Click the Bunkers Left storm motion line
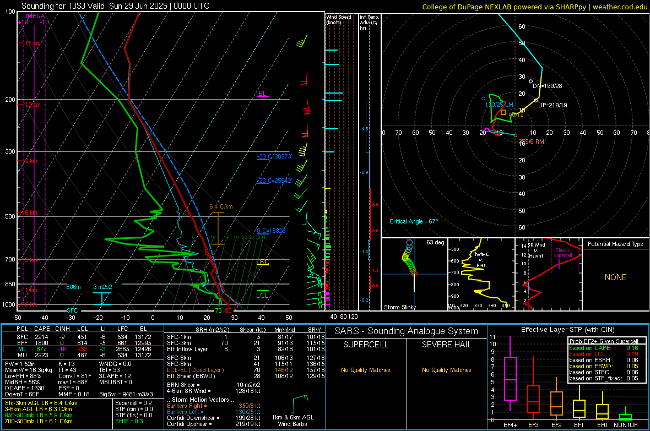The width and height of the screenshot is (650, 431). click(x=214, y=412)
